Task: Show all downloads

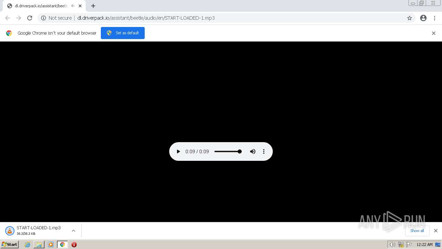Action: [417, 231]
